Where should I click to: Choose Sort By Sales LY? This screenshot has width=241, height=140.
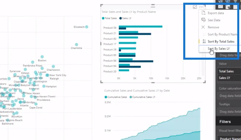pyautogui.click(x=219, y=49)
